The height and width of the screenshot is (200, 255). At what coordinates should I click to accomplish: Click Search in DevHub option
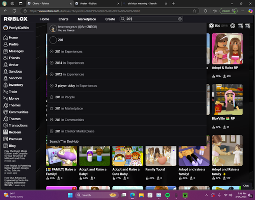coord(127,141)
